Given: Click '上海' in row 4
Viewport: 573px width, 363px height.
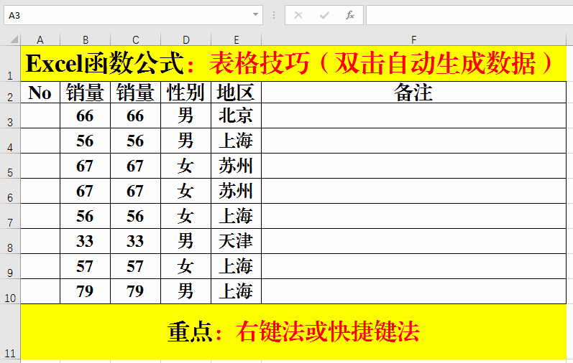Looking at the screenshot, I should [x=237, y=141].
